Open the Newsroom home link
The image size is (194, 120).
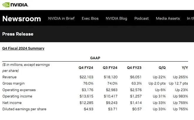pos(21,18)
